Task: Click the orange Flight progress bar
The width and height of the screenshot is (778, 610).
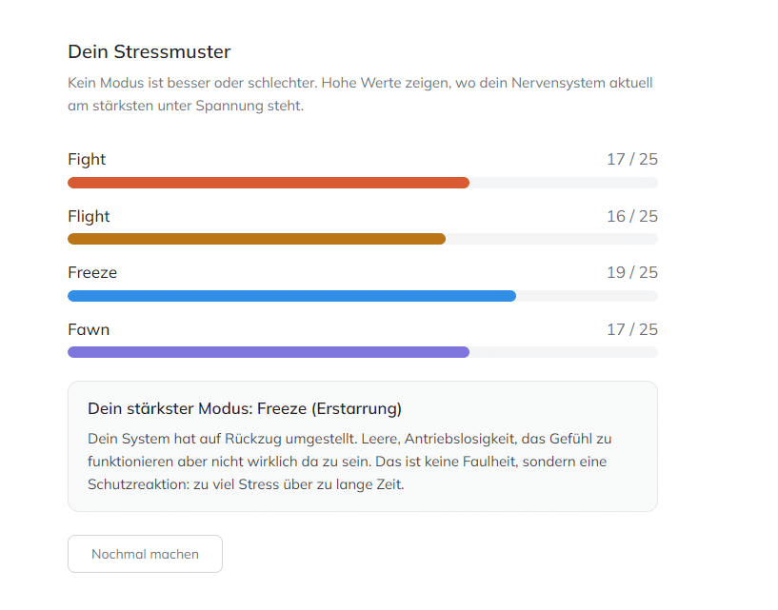Action: [256, 239]
